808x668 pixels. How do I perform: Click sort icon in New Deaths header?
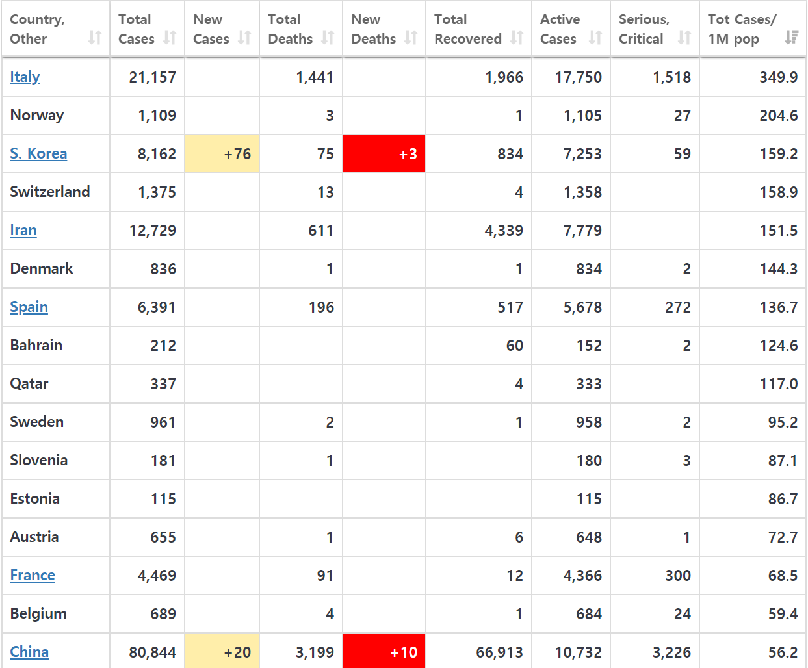click(411, 38)
